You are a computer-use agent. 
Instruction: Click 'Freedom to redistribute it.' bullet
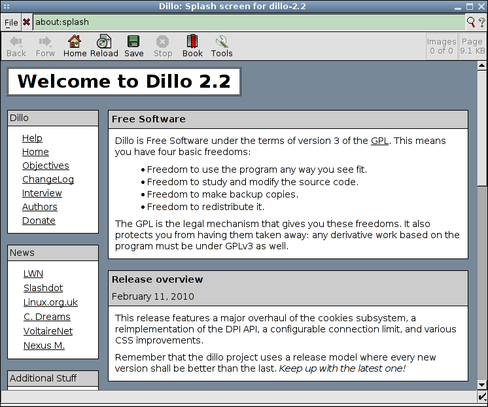(x=205, y=207)
